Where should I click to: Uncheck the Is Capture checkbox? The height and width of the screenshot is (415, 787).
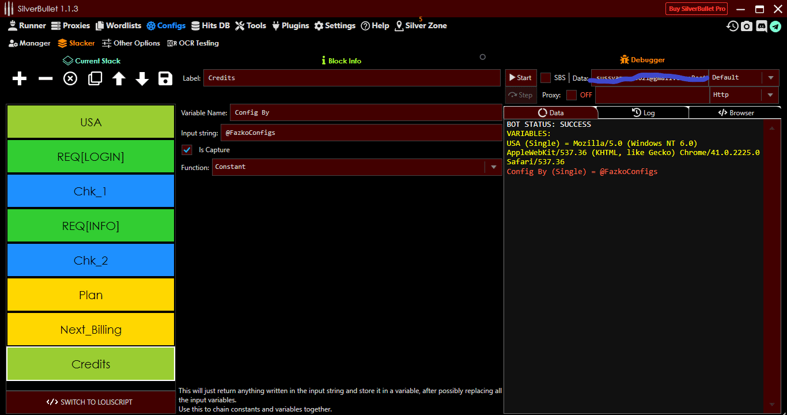[187, 149]
